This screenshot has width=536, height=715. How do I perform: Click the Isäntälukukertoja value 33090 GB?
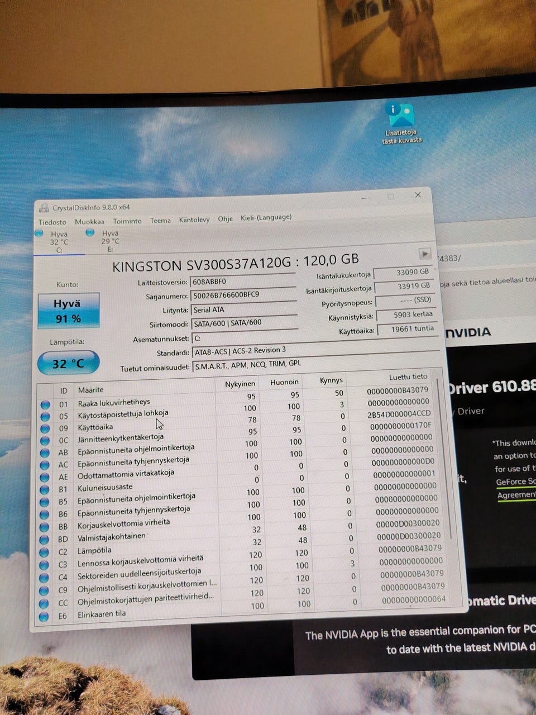pos(403,273)
